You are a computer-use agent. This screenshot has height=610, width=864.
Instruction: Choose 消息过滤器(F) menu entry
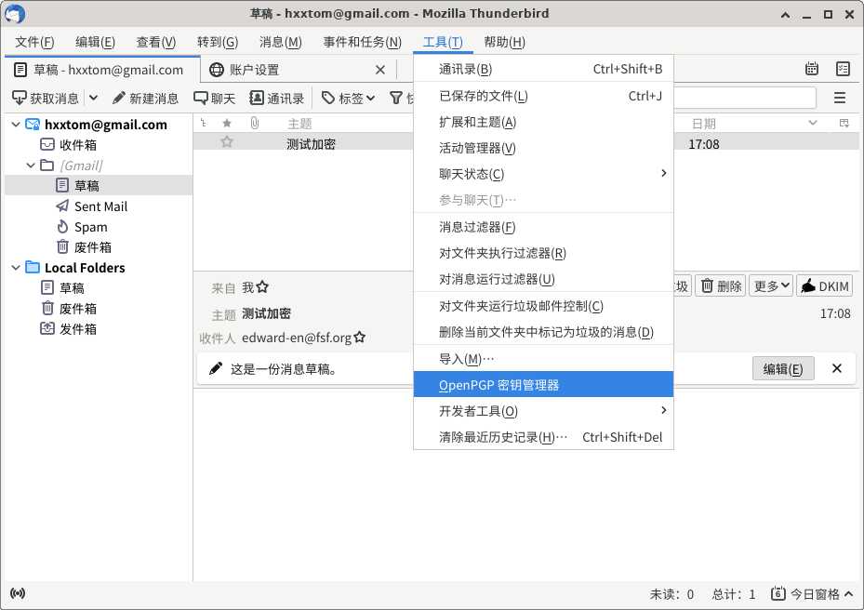pos(543,227)
